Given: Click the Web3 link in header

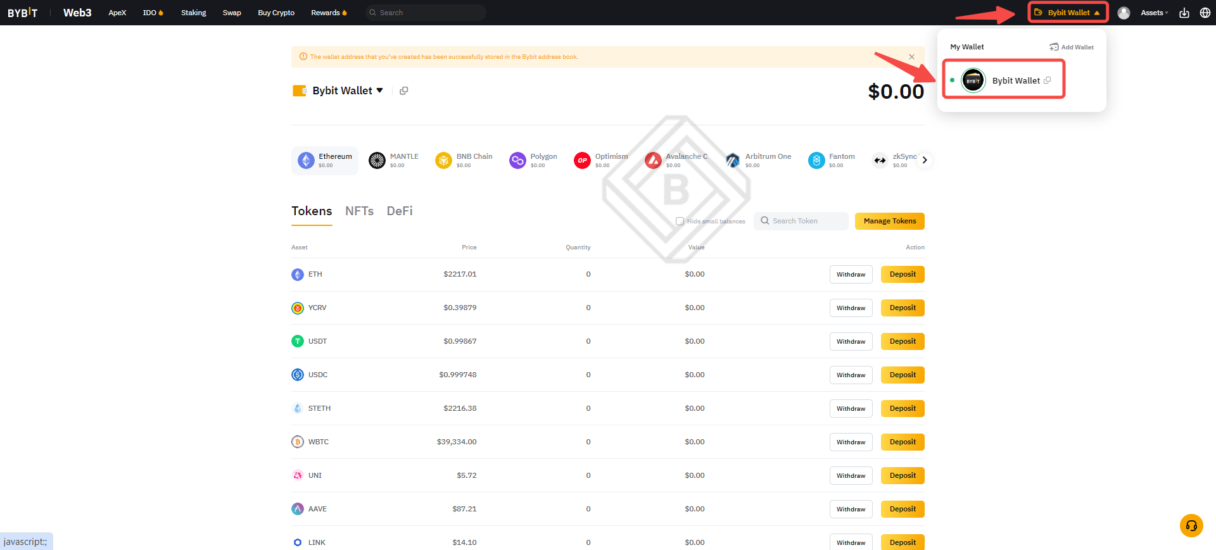Looking at the screenshot, I should coord(77,13).
